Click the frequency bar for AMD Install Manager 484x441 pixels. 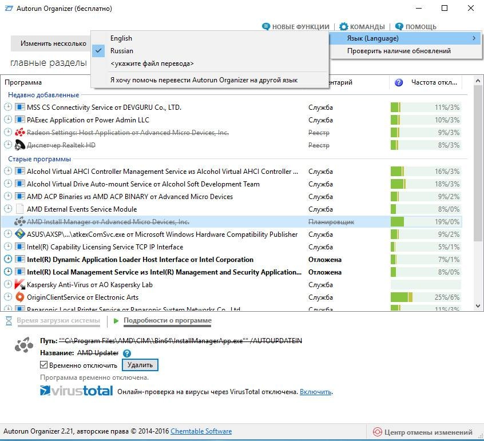pyautogui.click(x=426, y=221)
